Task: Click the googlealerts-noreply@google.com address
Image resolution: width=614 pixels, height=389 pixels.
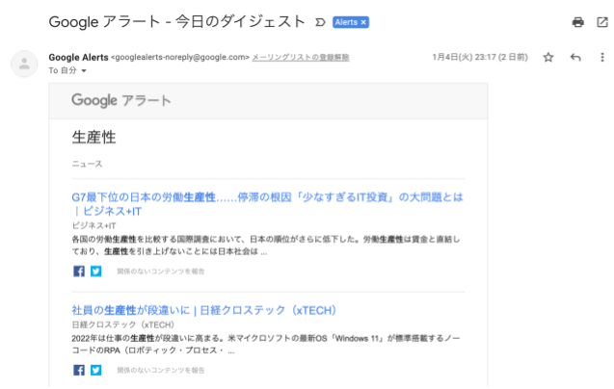Action: [180, 57]
